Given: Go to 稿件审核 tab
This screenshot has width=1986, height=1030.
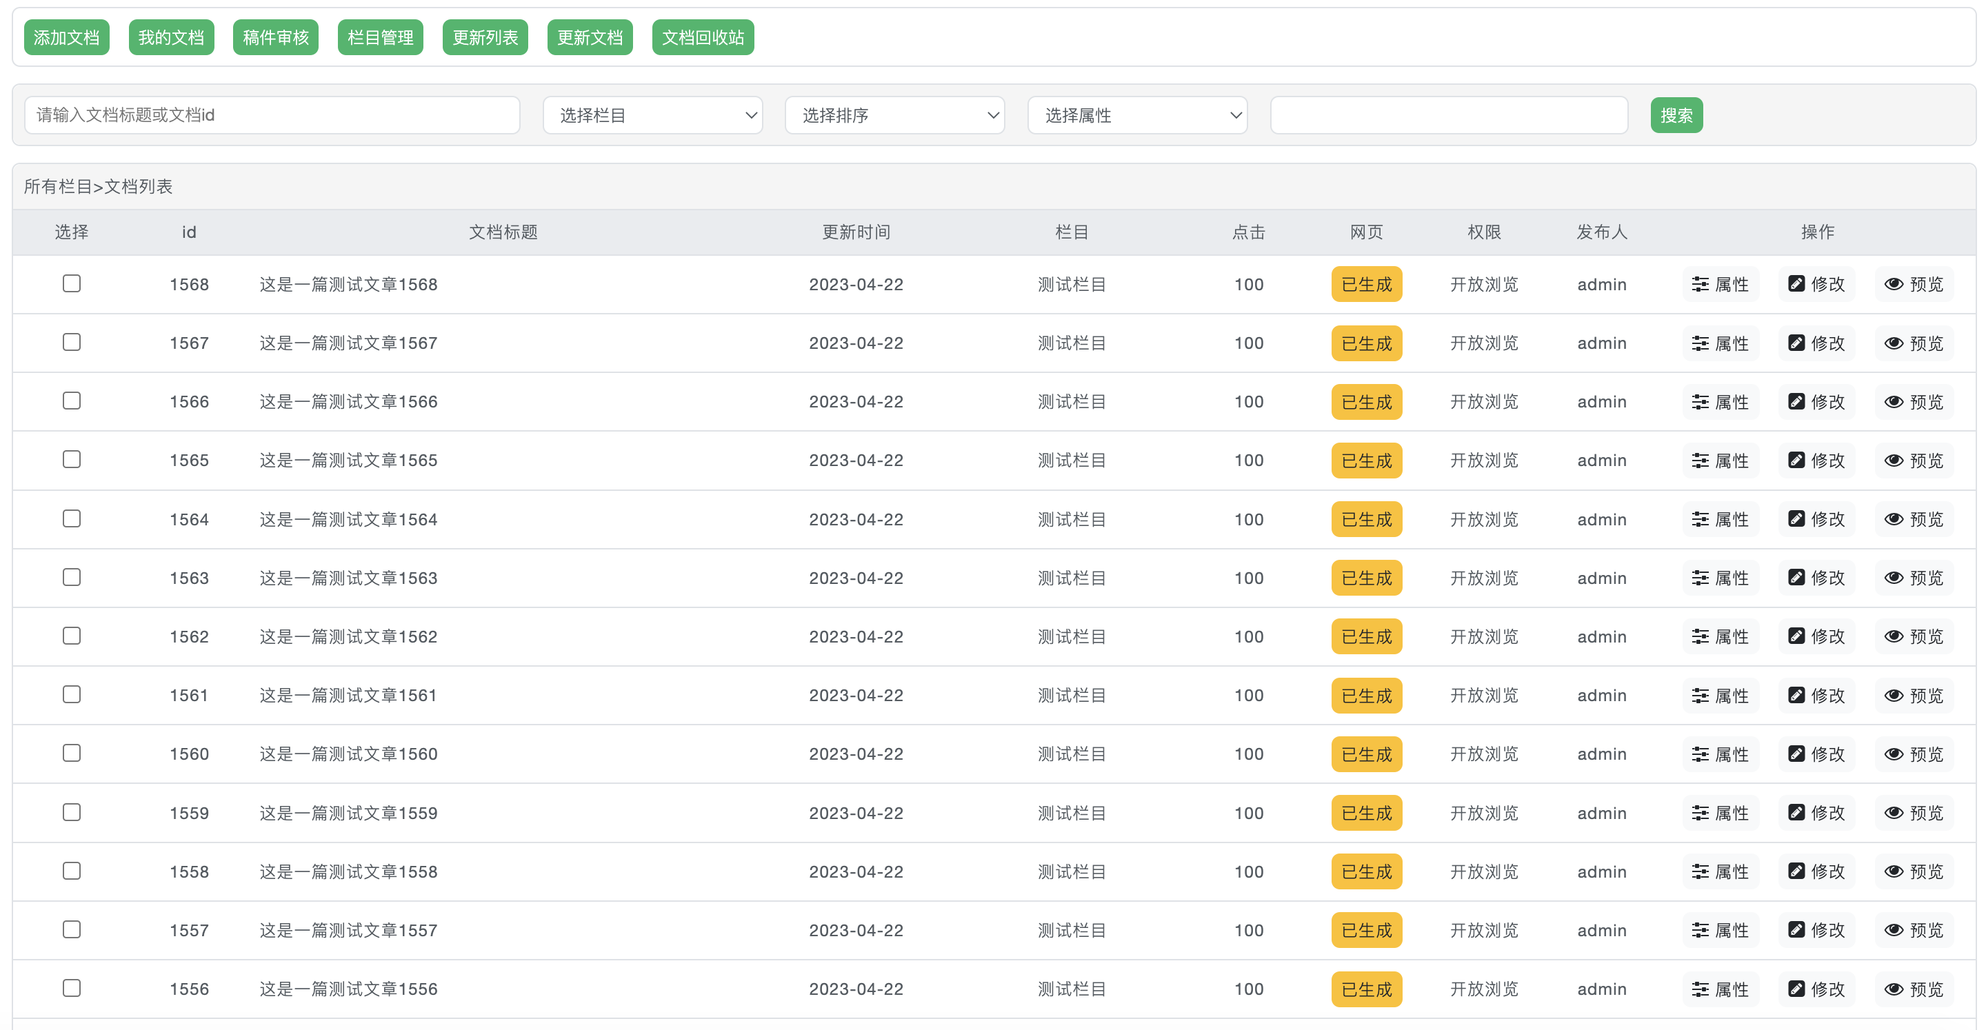Looking at the screenshot, I should (x=275, y=38).
